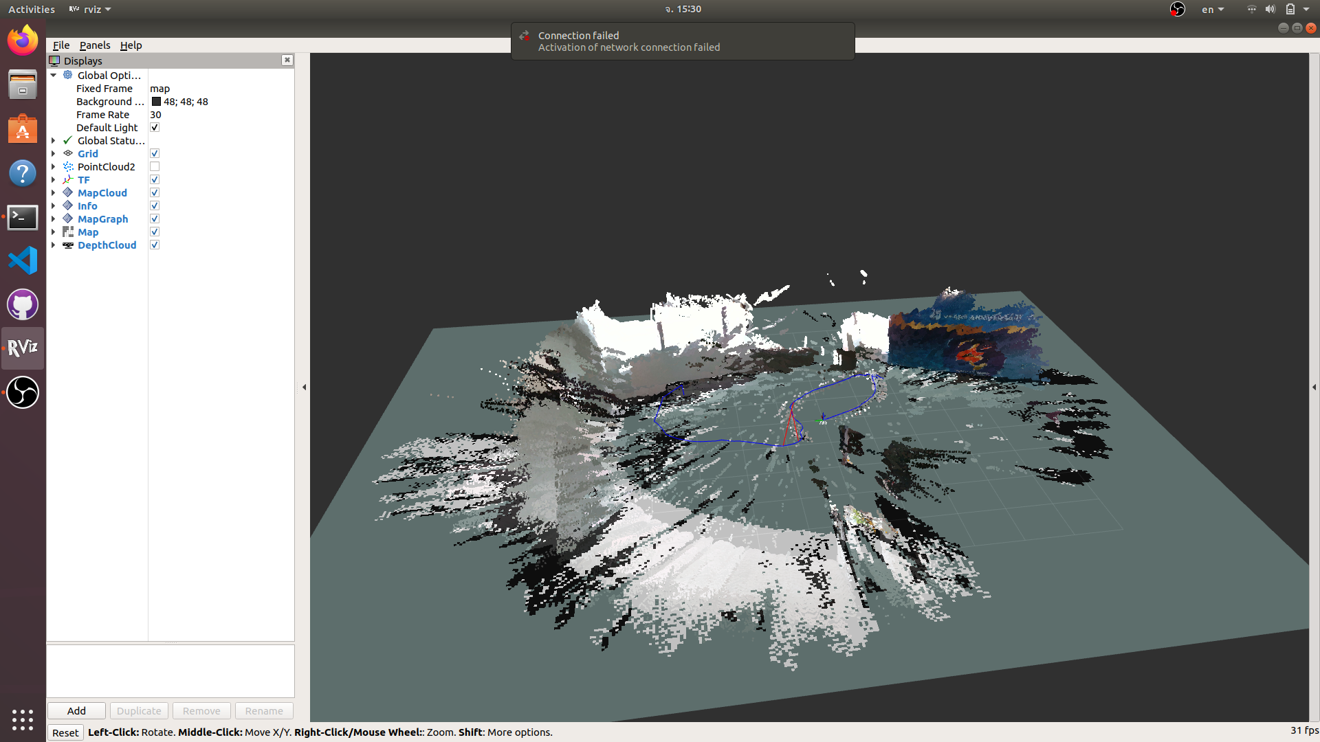Image resolution: width=1320 pixels, height=742 pixels.
Task: Click the Add display button
Action: 76,711
